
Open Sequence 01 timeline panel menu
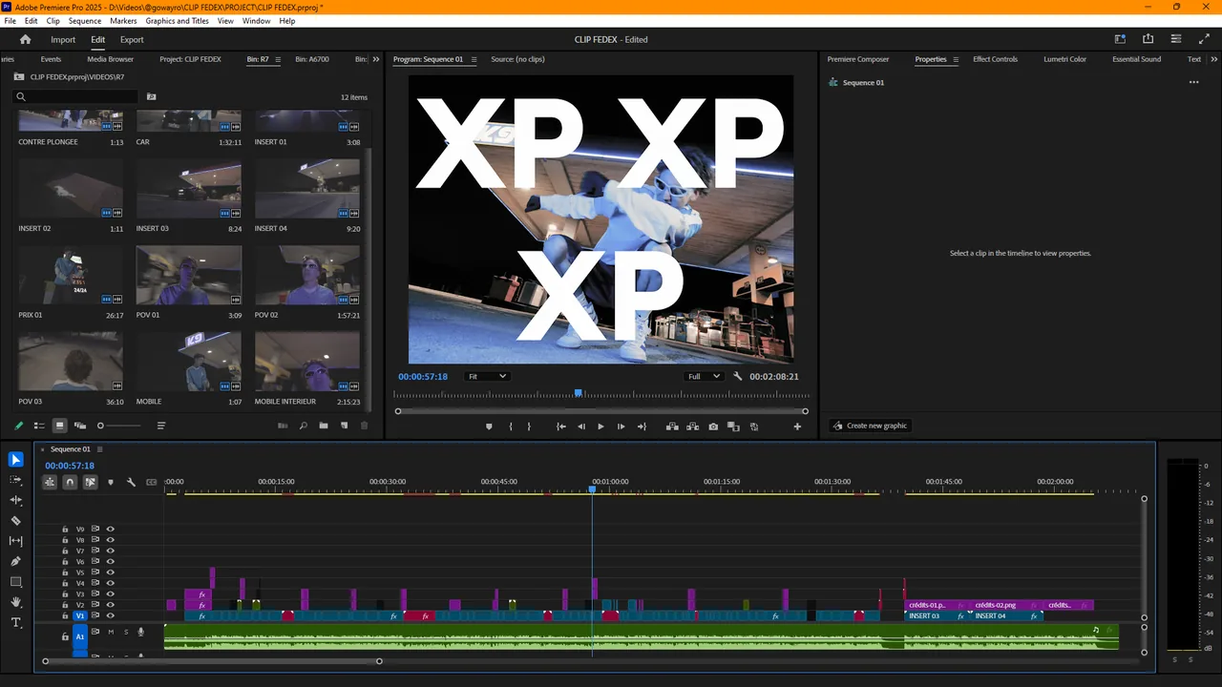(99, 449)
